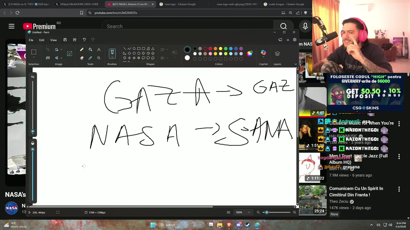Open the Layers panel icon

tap(277, 54)
